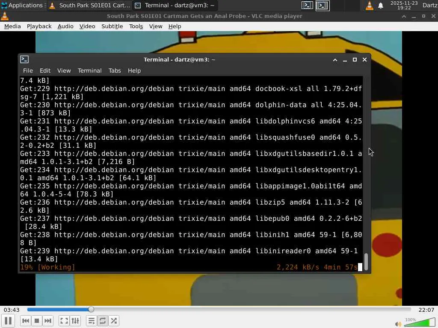Open VLC Media menu
The image size is (438, 328).
pos(12,26)
